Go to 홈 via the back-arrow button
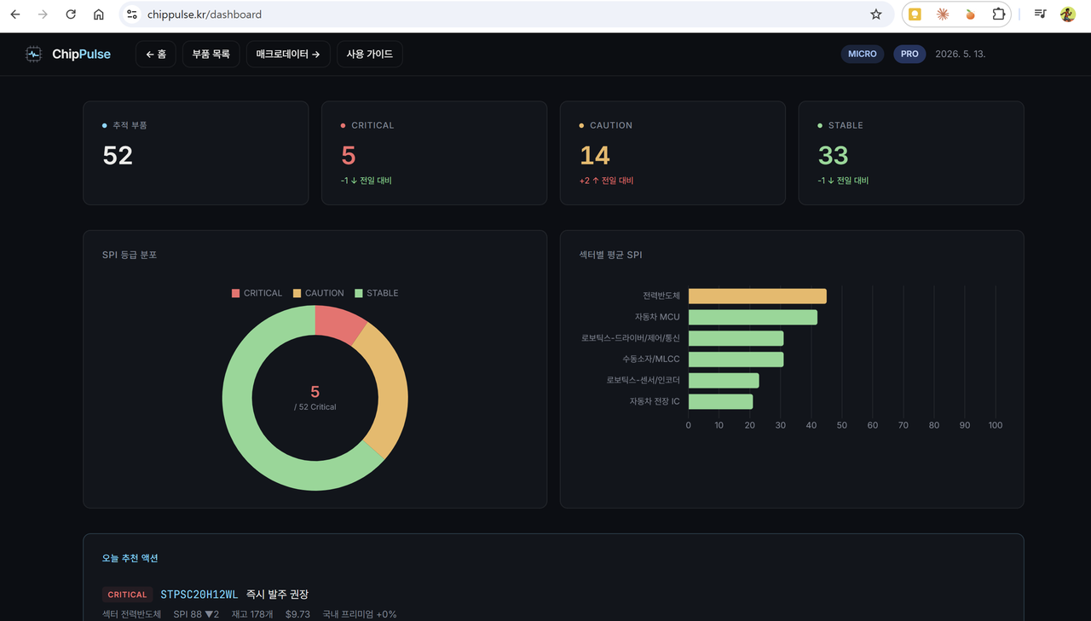This screenshot has height=621, width=1091. 156,55
